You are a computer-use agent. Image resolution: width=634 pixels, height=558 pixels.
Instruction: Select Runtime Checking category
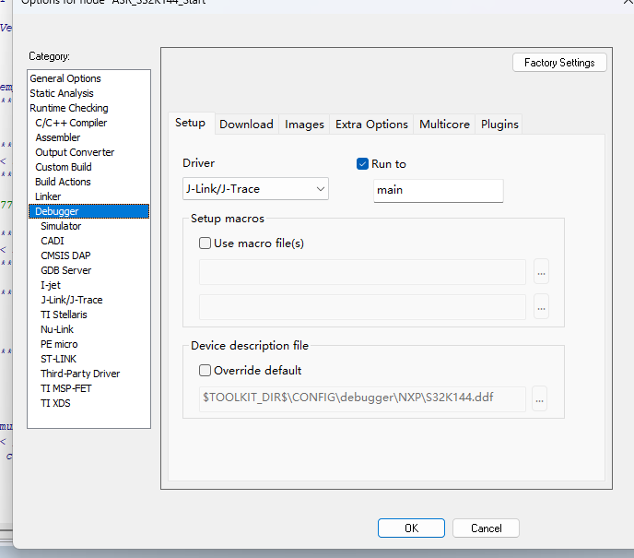point(69,108)
